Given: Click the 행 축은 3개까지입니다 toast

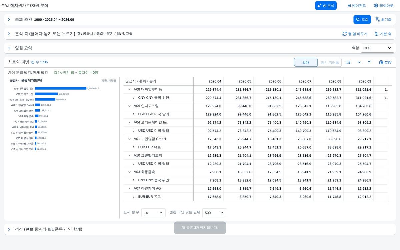Looking at the screenshot, I should click(x=200, y=228).
